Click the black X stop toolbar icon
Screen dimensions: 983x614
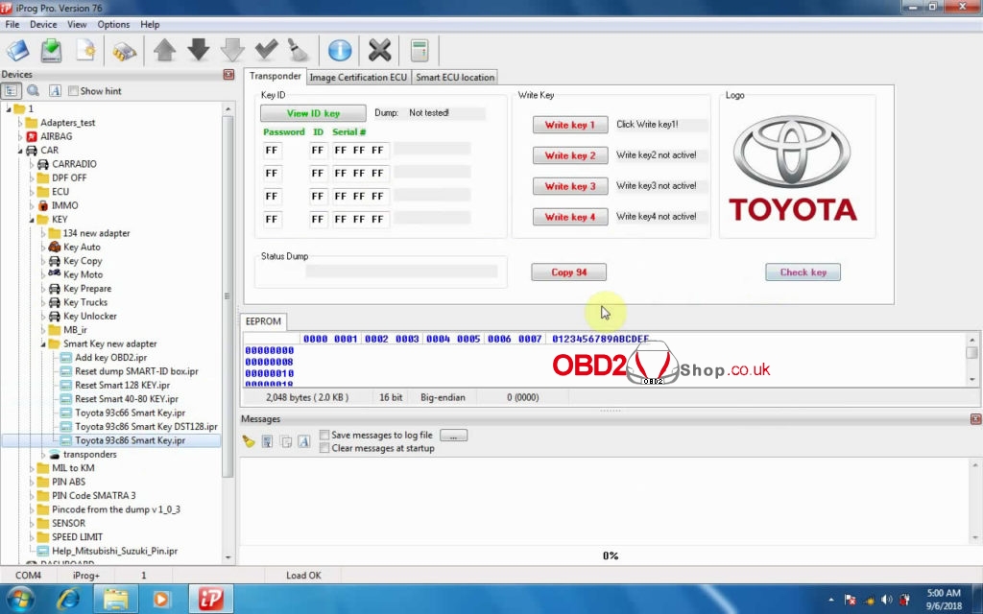(380, 50)
